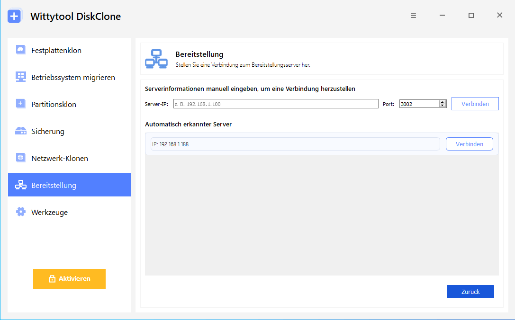Increase the port number with up arrow
Screen dimensions: 515x320
pos(443,102)
